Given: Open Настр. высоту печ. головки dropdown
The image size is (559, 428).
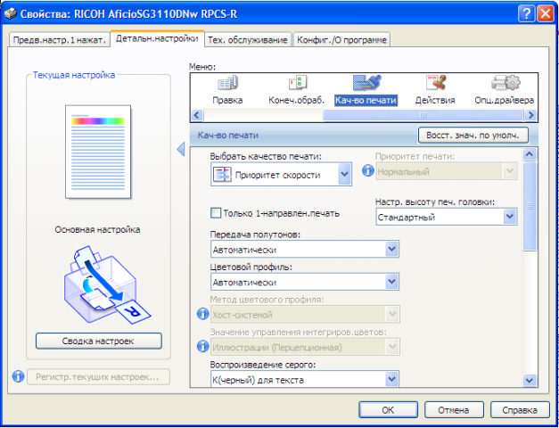Looking at the screenshot, I should point(447,217).
